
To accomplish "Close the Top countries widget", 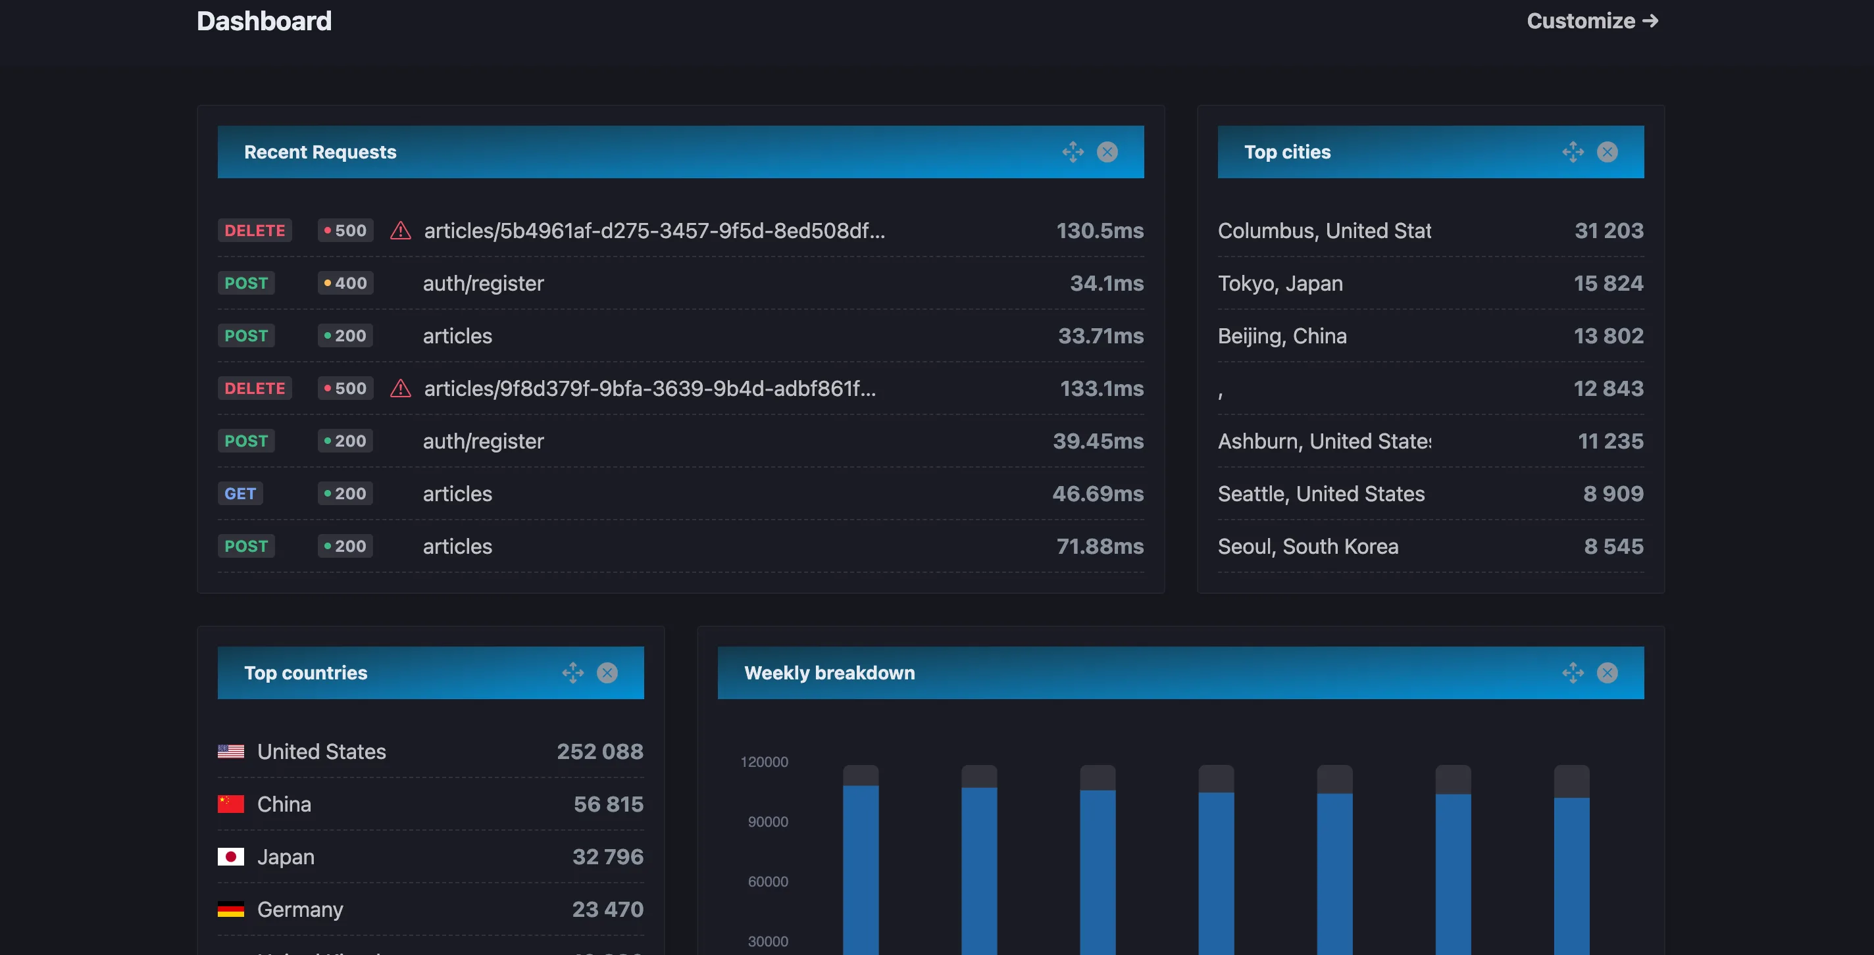I will 607,673.
